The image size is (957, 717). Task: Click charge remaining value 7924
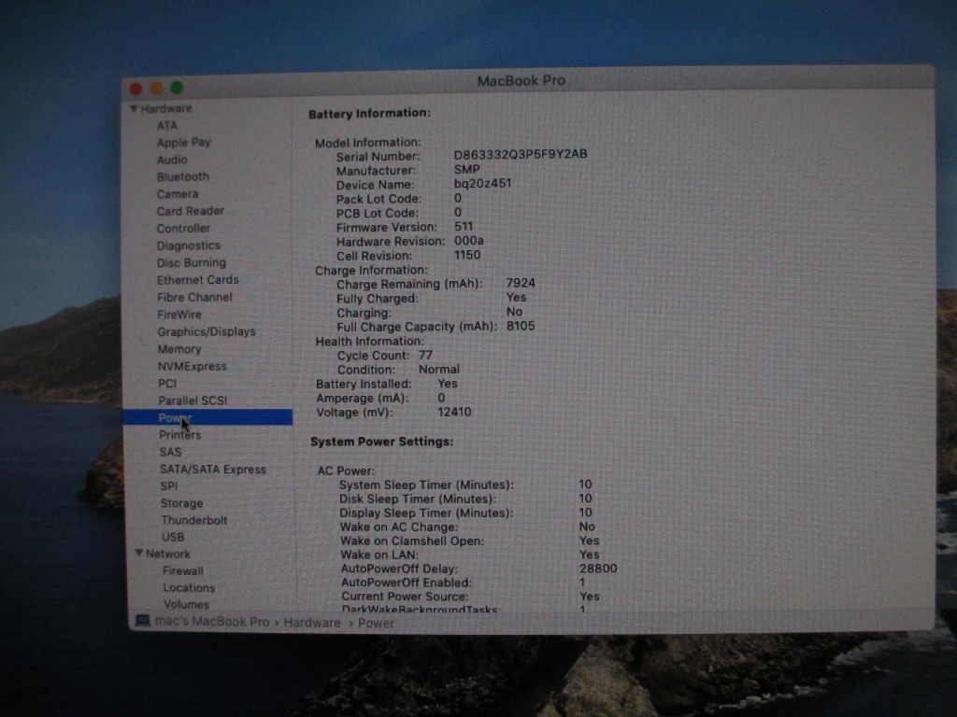520,283
